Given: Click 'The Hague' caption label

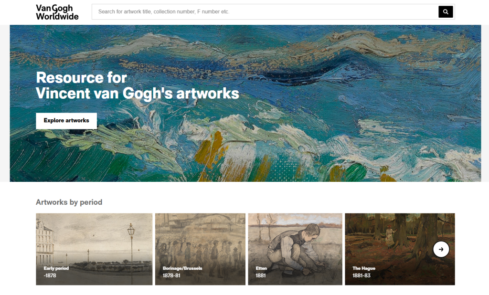Looking at the screenshot, I should pos(364,268).
